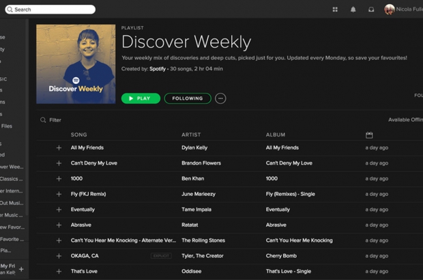Open Nicola's profile avatar

pos(390,10)
